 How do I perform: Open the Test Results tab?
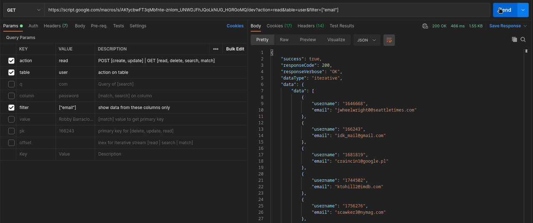point(342,26)
